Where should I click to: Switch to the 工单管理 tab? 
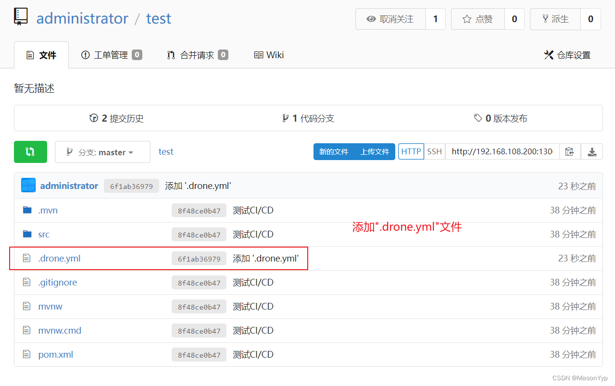click(111, 55)
